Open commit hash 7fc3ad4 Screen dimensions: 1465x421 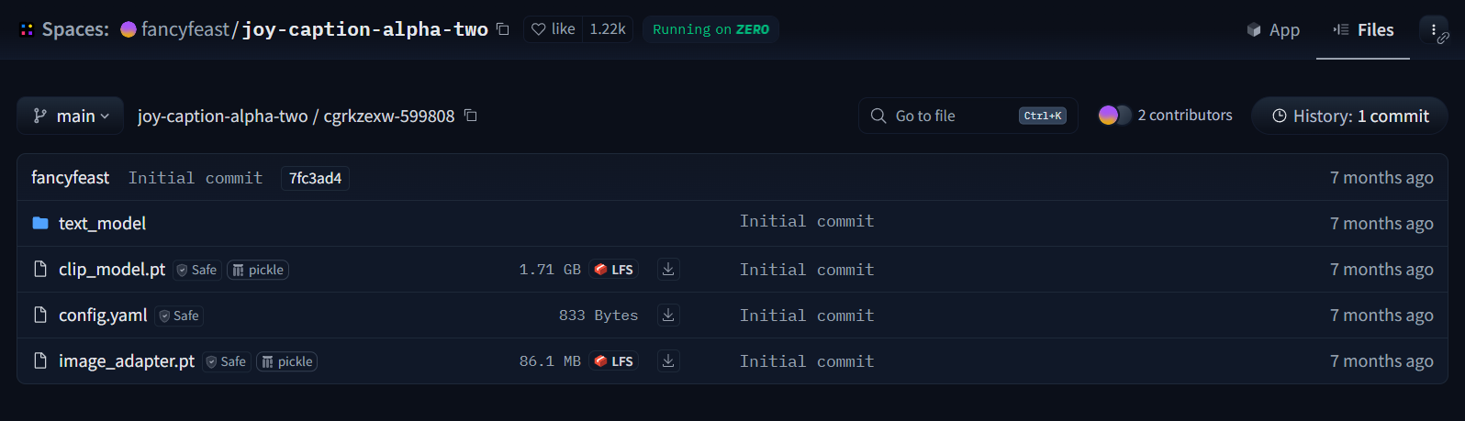(315, 178)
